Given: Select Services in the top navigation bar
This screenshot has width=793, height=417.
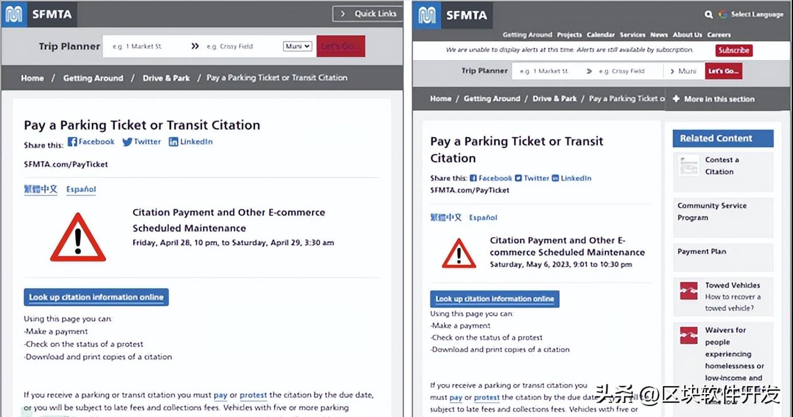Looking at the screenshot, I should tap(632, 35).
